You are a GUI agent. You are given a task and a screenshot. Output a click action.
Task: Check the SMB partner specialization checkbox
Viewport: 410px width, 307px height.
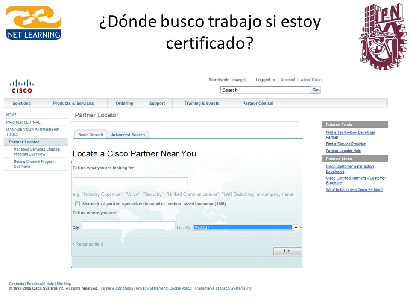click(x=77, y=204)
